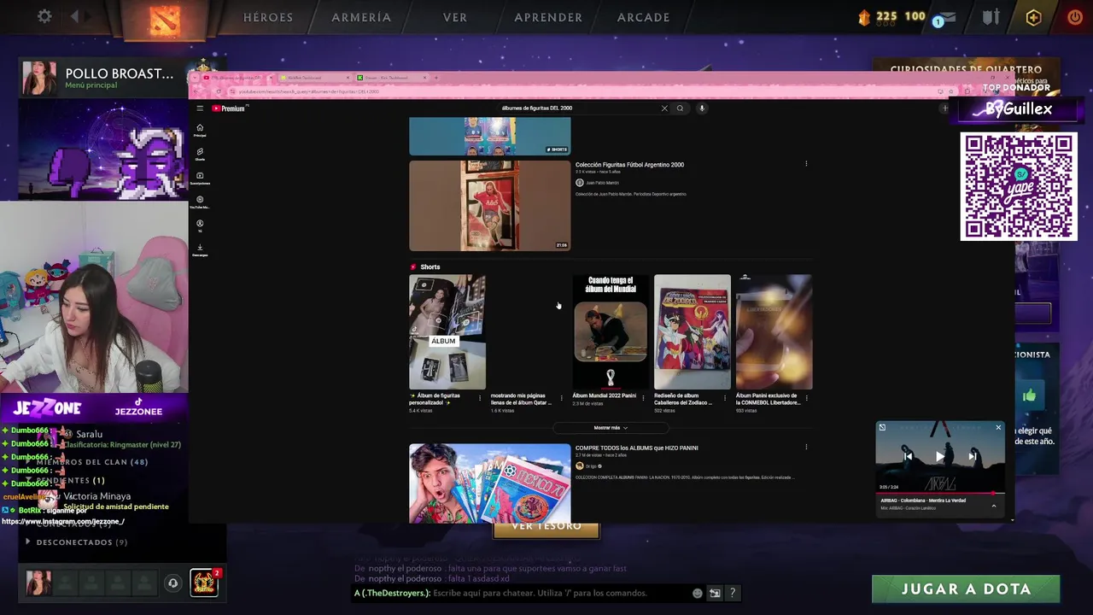Open the APRENDER tab

[548, 17]
